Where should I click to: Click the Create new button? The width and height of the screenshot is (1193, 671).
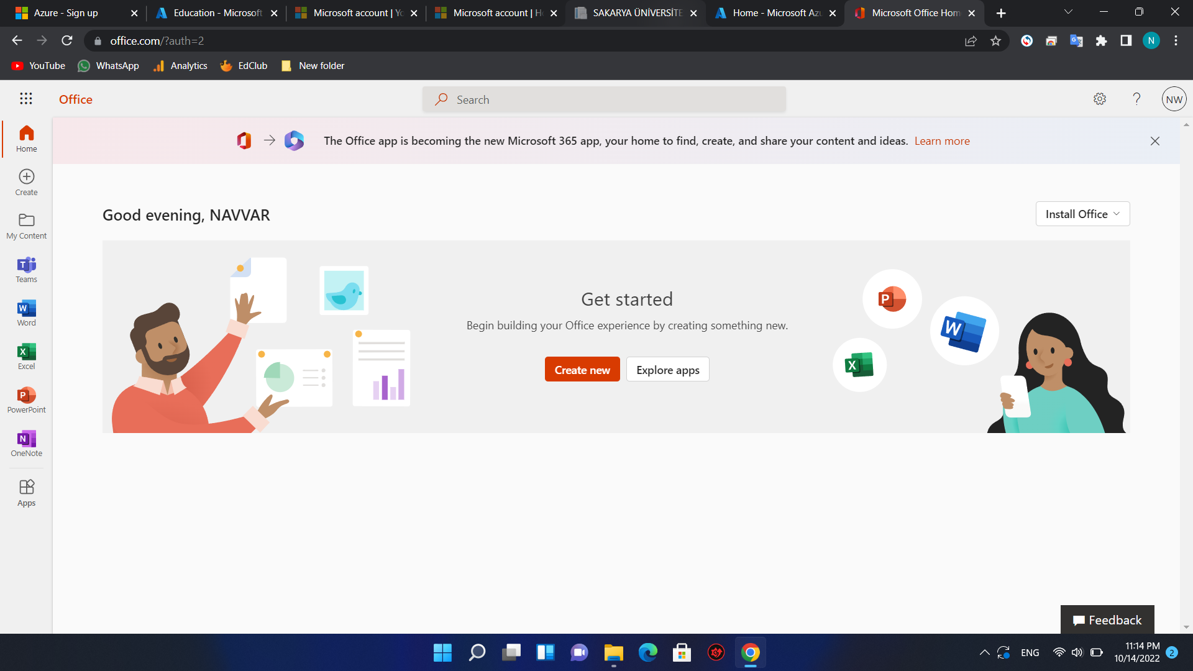pos(582,370)
